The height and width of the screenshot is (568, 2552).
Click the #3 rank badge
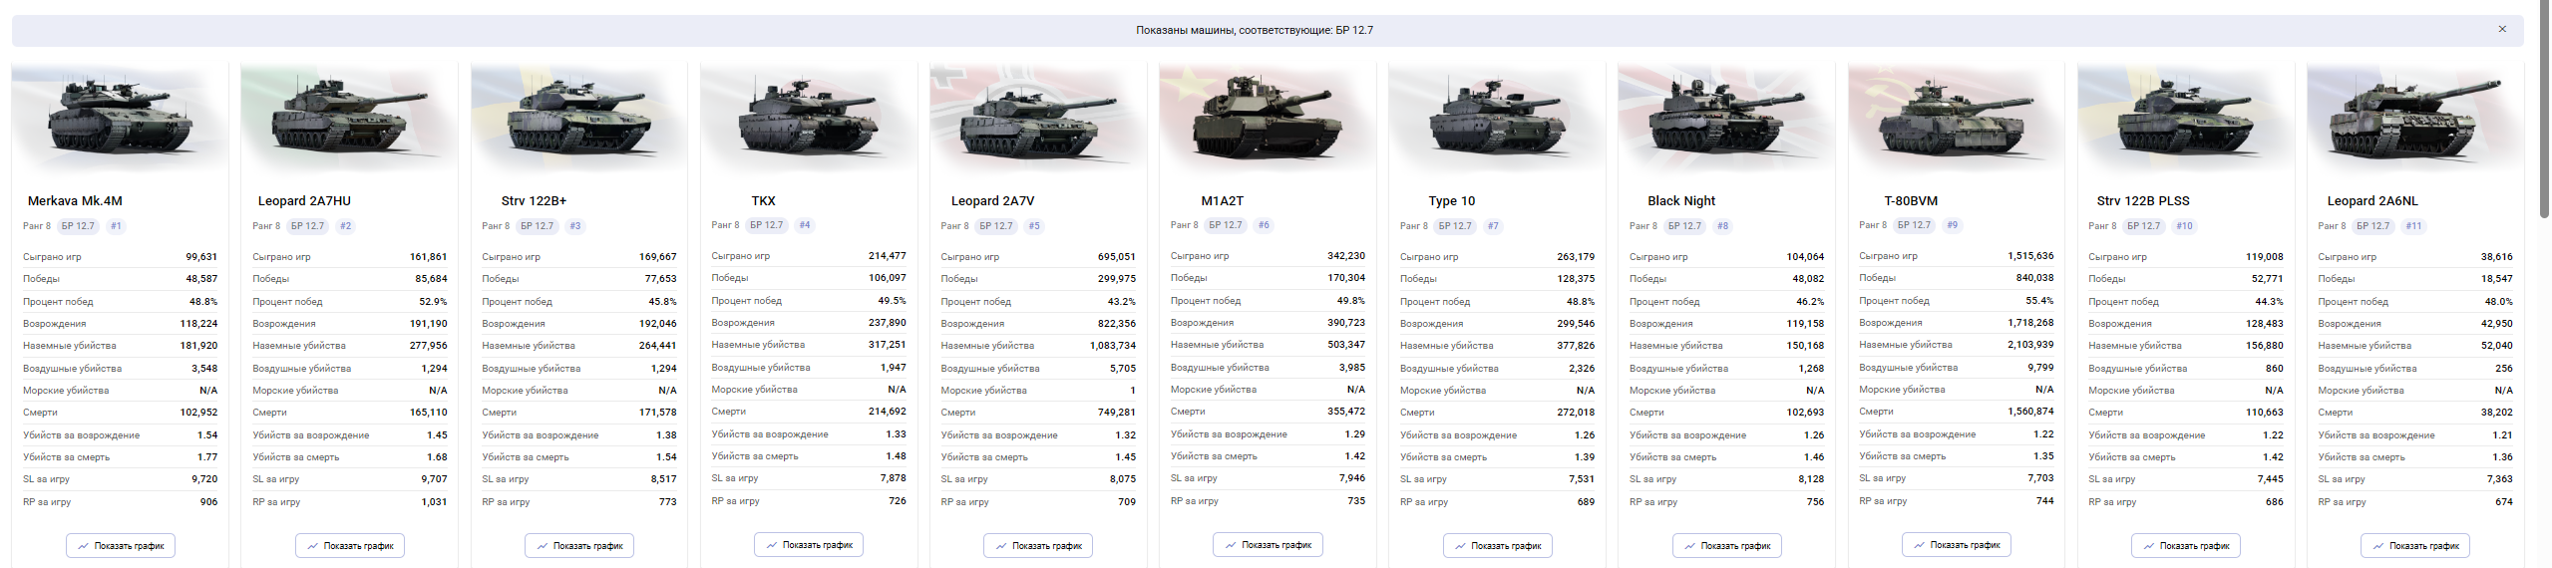tap(574, 226)
